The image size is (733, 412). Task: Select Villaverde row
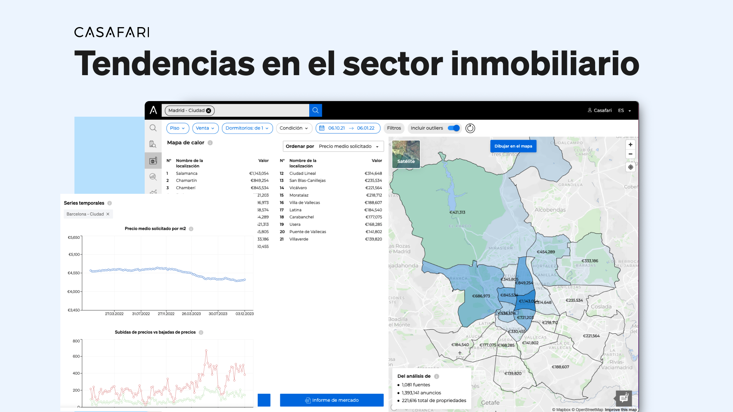point(331,239)
